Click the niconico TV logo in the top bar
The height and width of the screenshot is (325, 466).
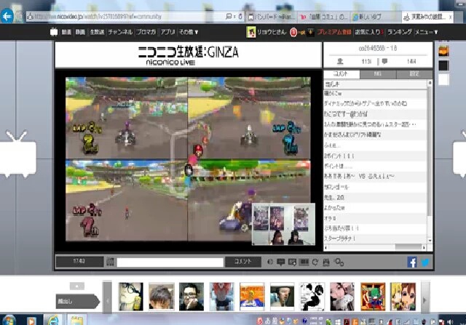click(54, 32)
